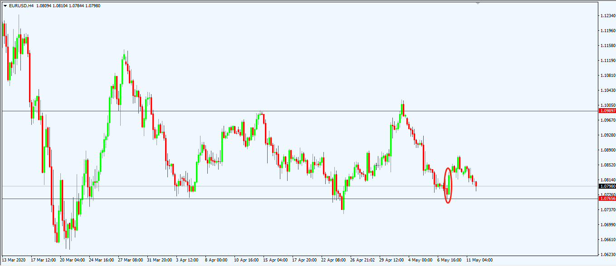The height and width of the screenshot is (266, 616).
Task: Open the chart menu arrow beside EURUSD,H4
Action: pos(5,6)
